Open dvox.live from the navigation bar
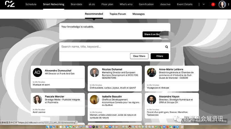Viewport: 231px width, 129px height. [x=165, y=4]
